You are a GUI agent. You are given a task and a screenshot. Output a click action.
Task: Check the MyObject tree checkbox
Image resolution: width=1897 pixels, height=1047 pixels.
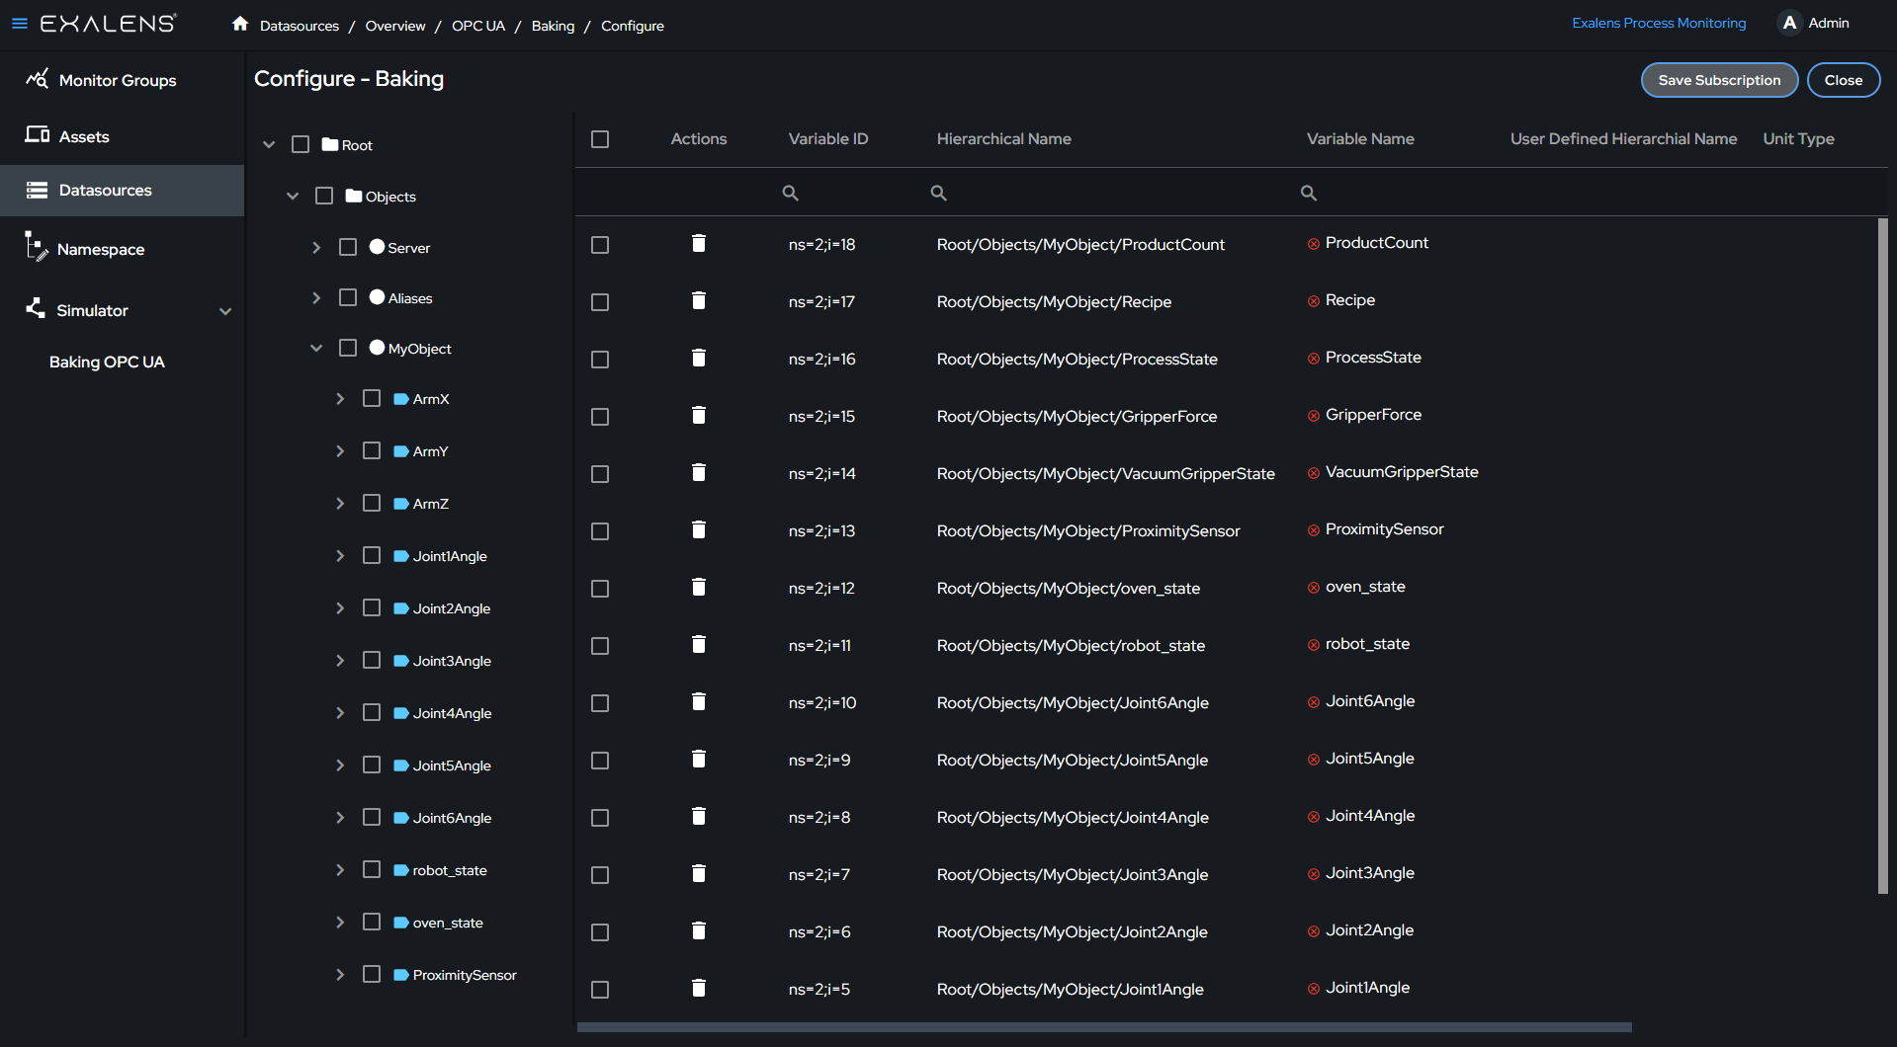348,348
